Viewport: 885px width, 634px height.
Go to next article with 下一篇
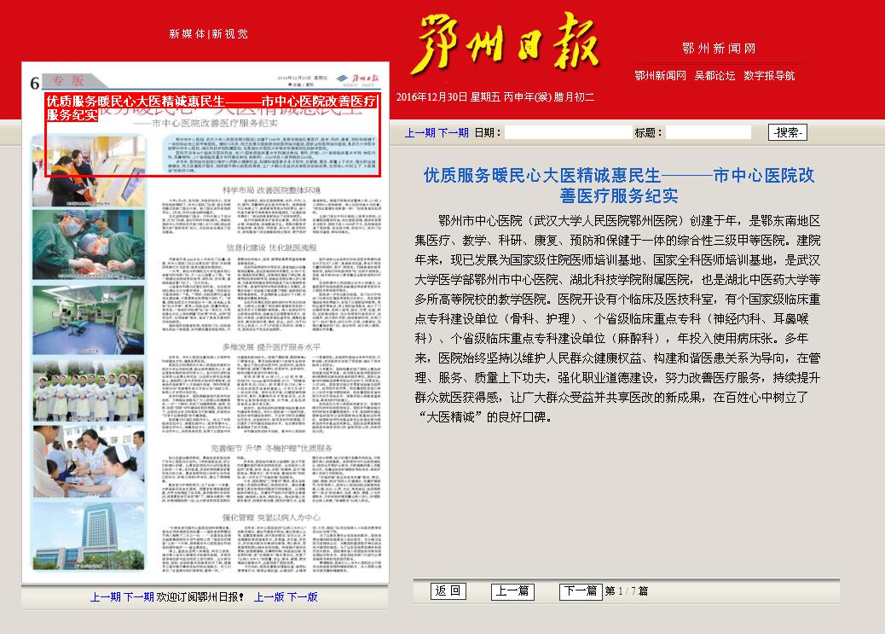(581, 591)
